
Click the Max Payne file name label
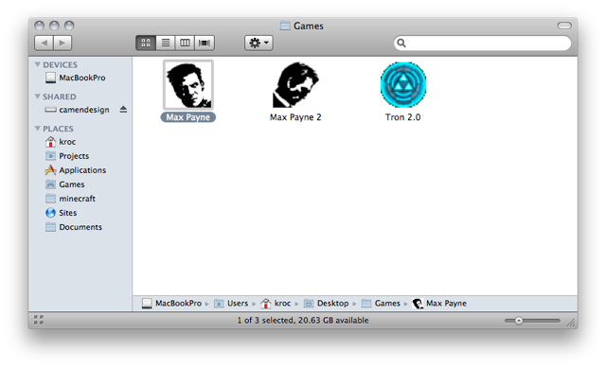tap(188, 117)
